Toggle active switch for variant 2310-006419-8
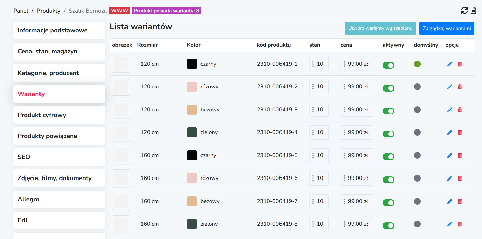 388,226
